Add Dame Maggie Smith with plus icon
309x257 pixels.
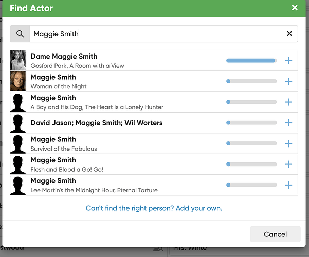[x=288, y=61]
